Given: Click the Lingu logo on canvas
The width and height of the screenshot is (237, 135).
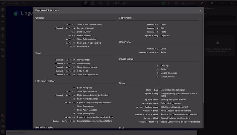Looking at the screenshot, I should pyautogui.click(x=23, y=13).
